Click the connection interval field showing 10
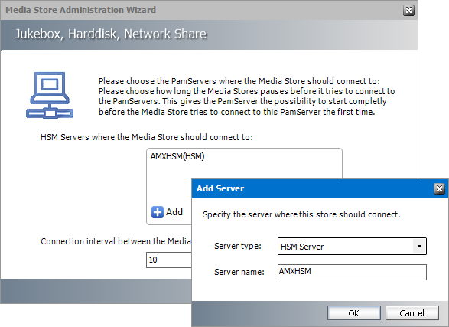This screenshot has width=449, height=327. pos(168,260)
